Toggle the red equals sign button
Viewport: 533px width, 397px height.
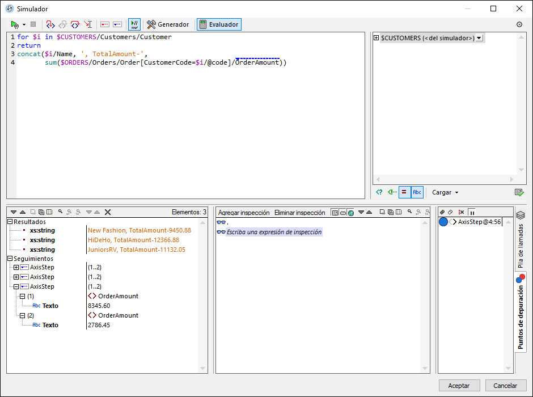404,192
